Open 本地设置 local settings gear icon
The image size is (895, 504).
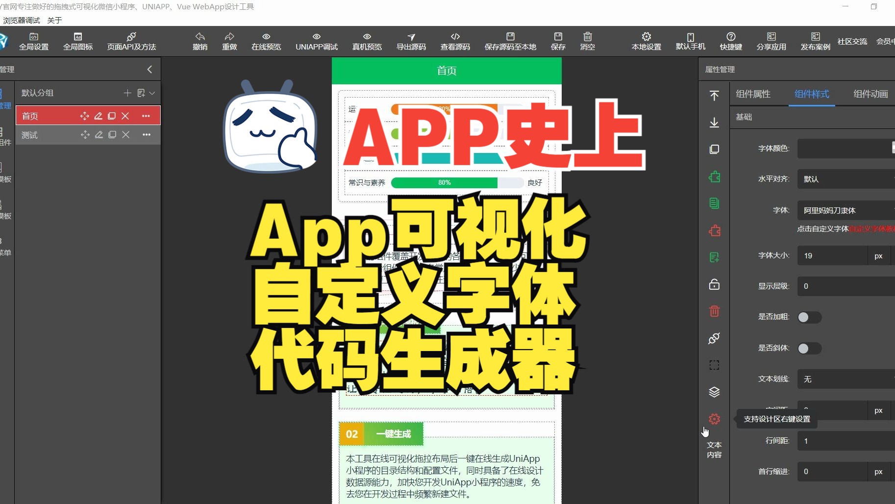[645, 41]
